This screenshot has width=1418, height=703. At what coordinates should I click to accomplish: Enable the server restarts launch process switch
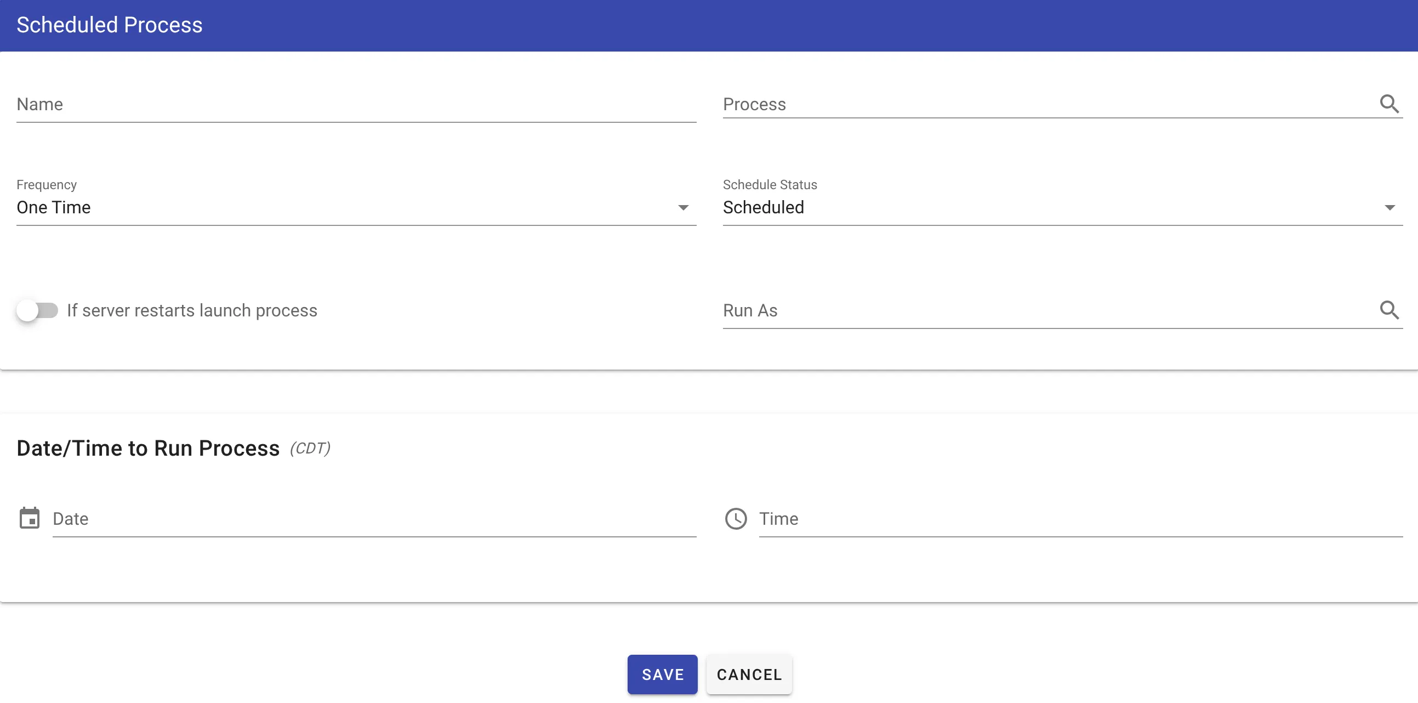pos(37,310)
